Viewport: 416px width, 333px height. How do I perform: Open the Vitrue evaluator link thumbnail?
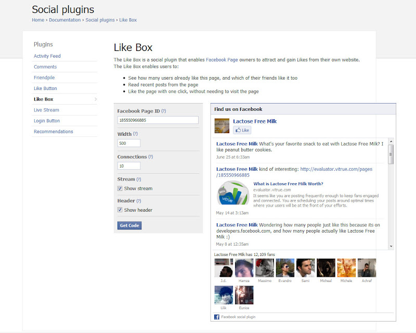[x=233, y=193]
